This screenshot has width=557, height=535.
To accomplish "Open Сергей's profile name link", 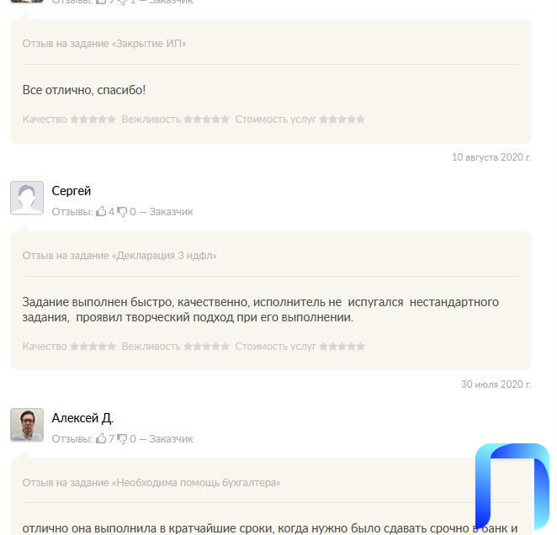I will tap(72, 191).
